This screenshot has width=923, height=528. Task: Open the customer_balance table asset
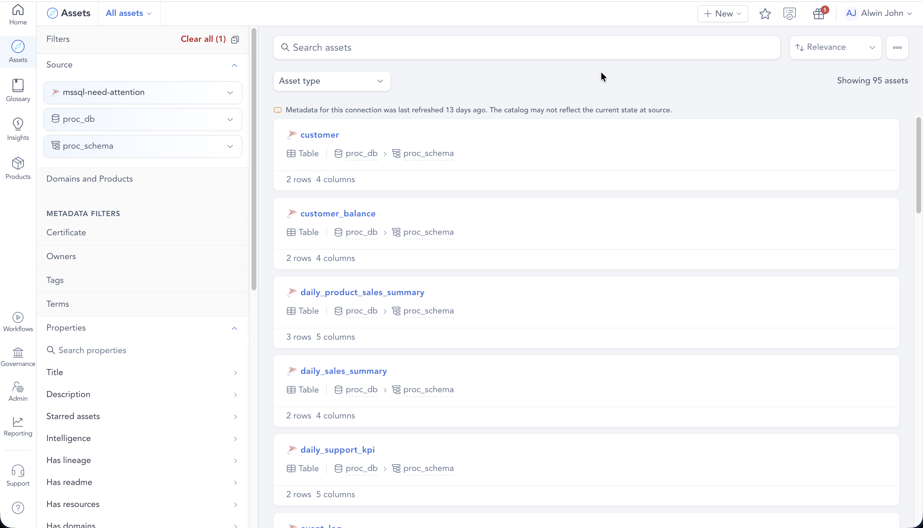click(338, 214)
